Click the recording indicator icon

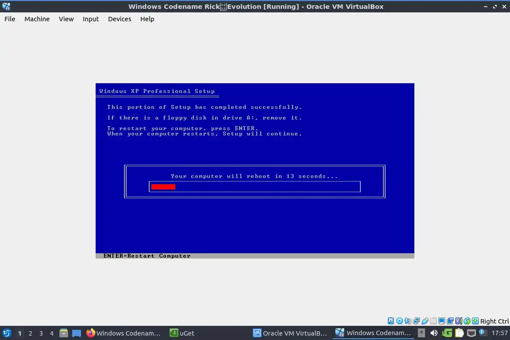tap(450, 321)
